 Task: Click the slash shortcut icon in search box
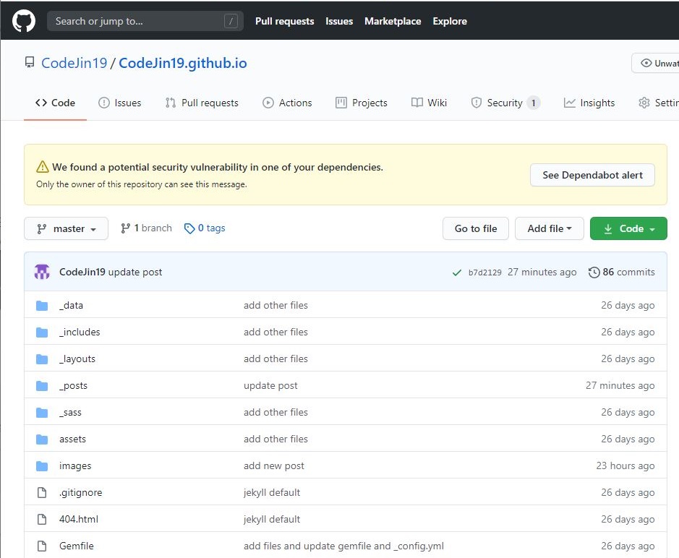pos(231,21)
